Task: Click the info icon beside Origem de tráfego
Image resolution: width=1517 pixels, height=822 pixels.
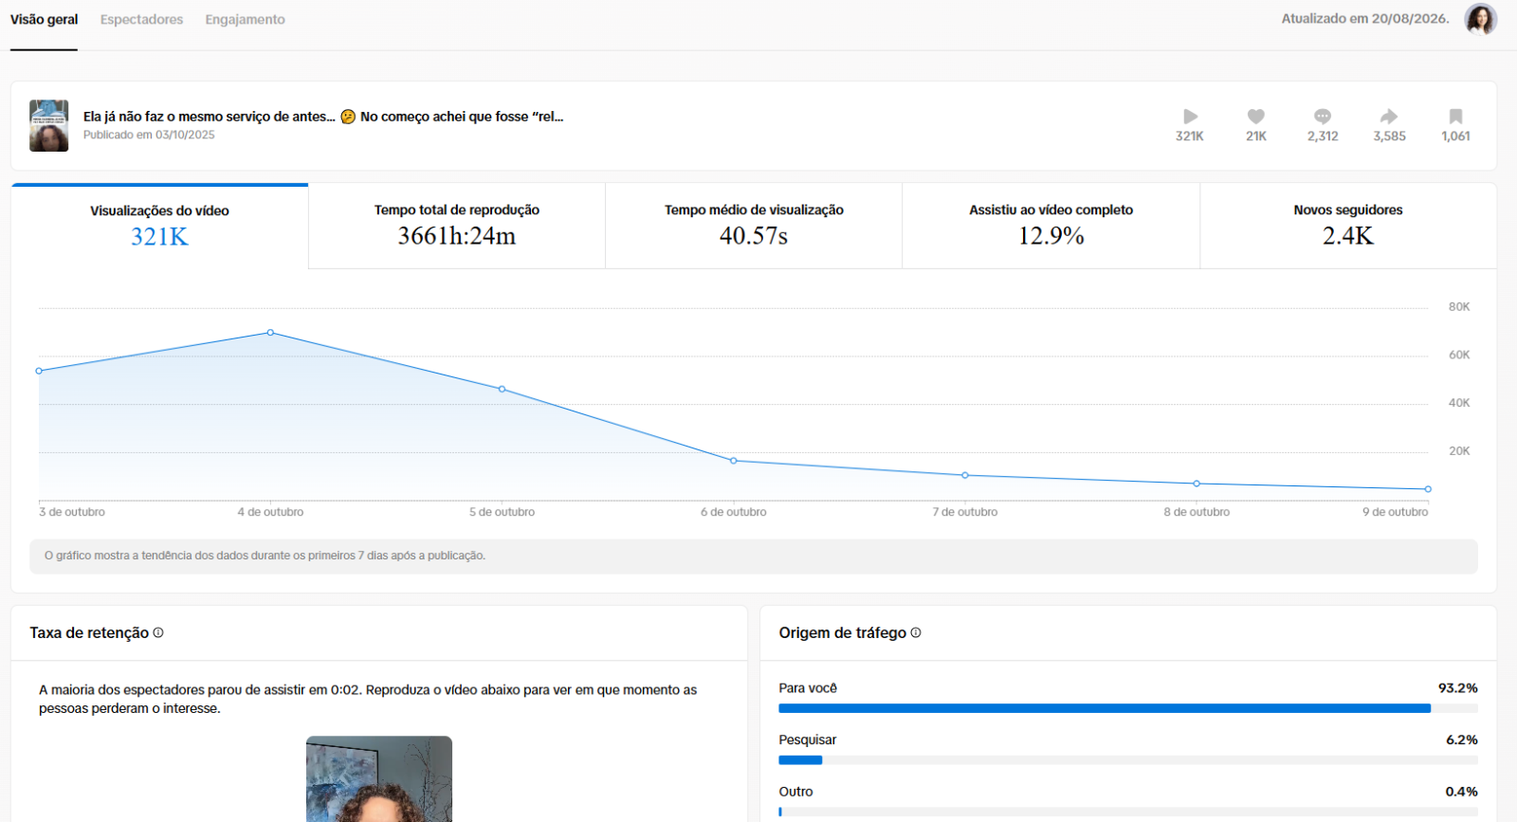Action: 916,632
